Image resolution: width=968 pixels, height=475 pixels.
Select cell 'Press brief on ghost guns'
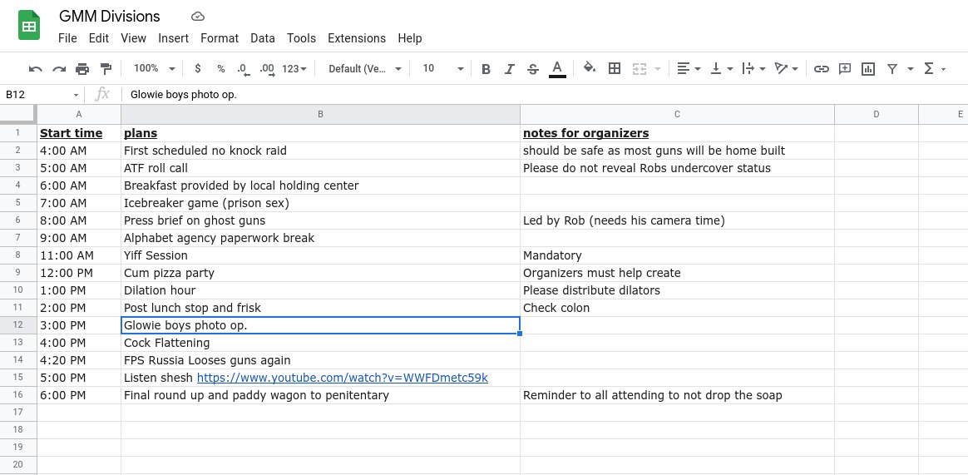coord(320,220)
